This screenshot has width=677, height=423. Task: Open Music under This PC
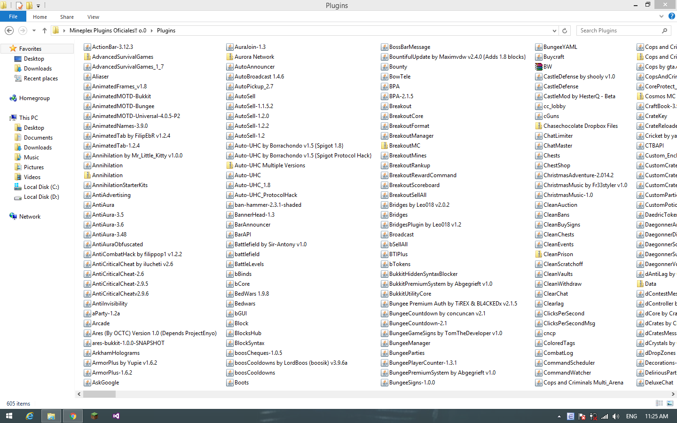31,157
